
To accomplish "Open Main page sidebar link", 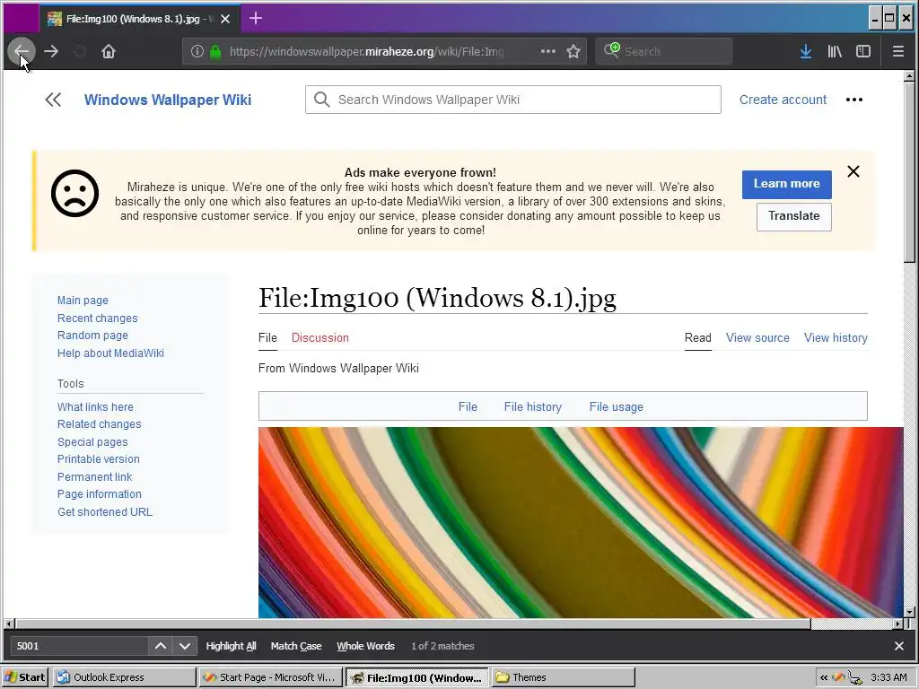I will click(83, 300).
